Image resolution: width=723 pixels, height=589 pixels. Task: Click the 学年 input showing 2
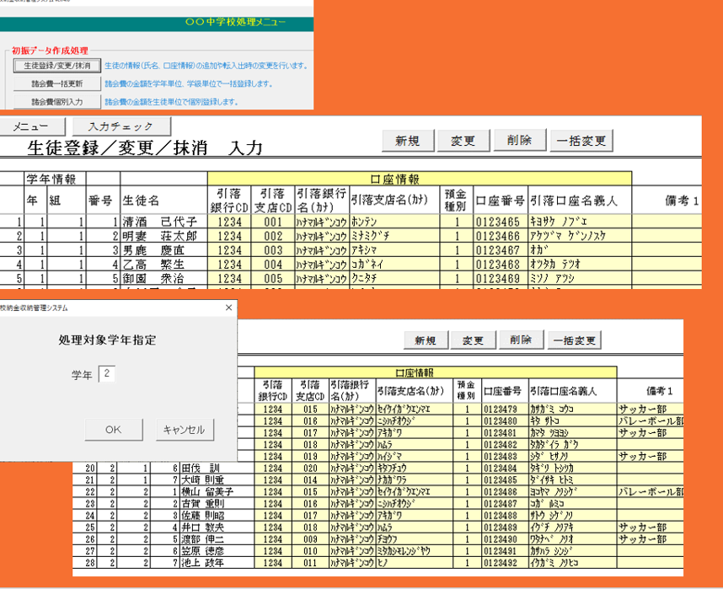109,372
